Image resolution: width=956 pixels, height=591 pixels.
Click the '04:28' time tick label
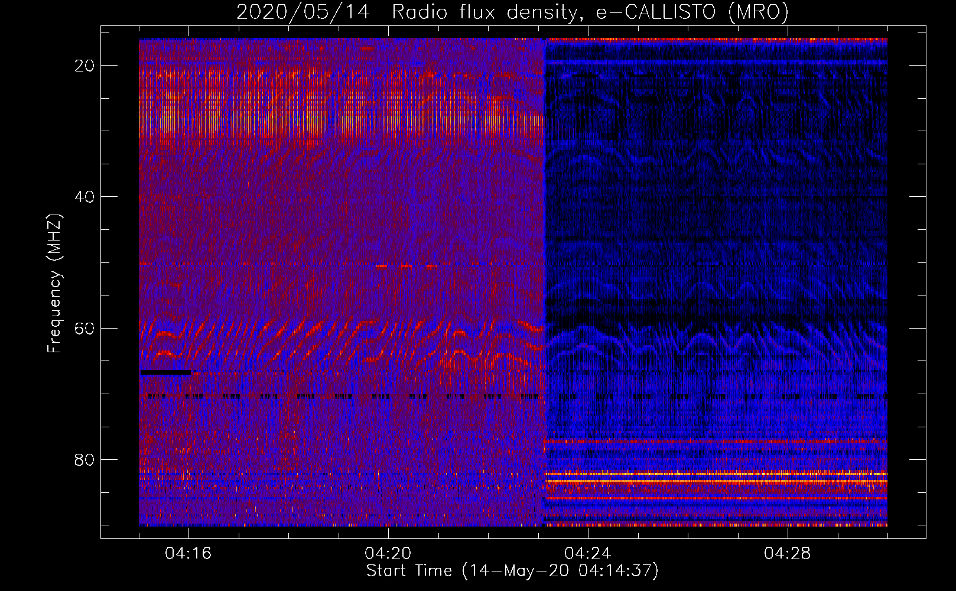coord(788,554)
